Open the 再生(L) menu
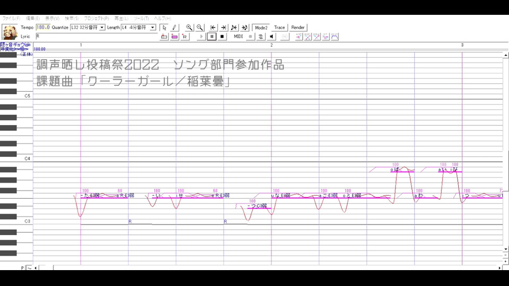 (121, 19)
